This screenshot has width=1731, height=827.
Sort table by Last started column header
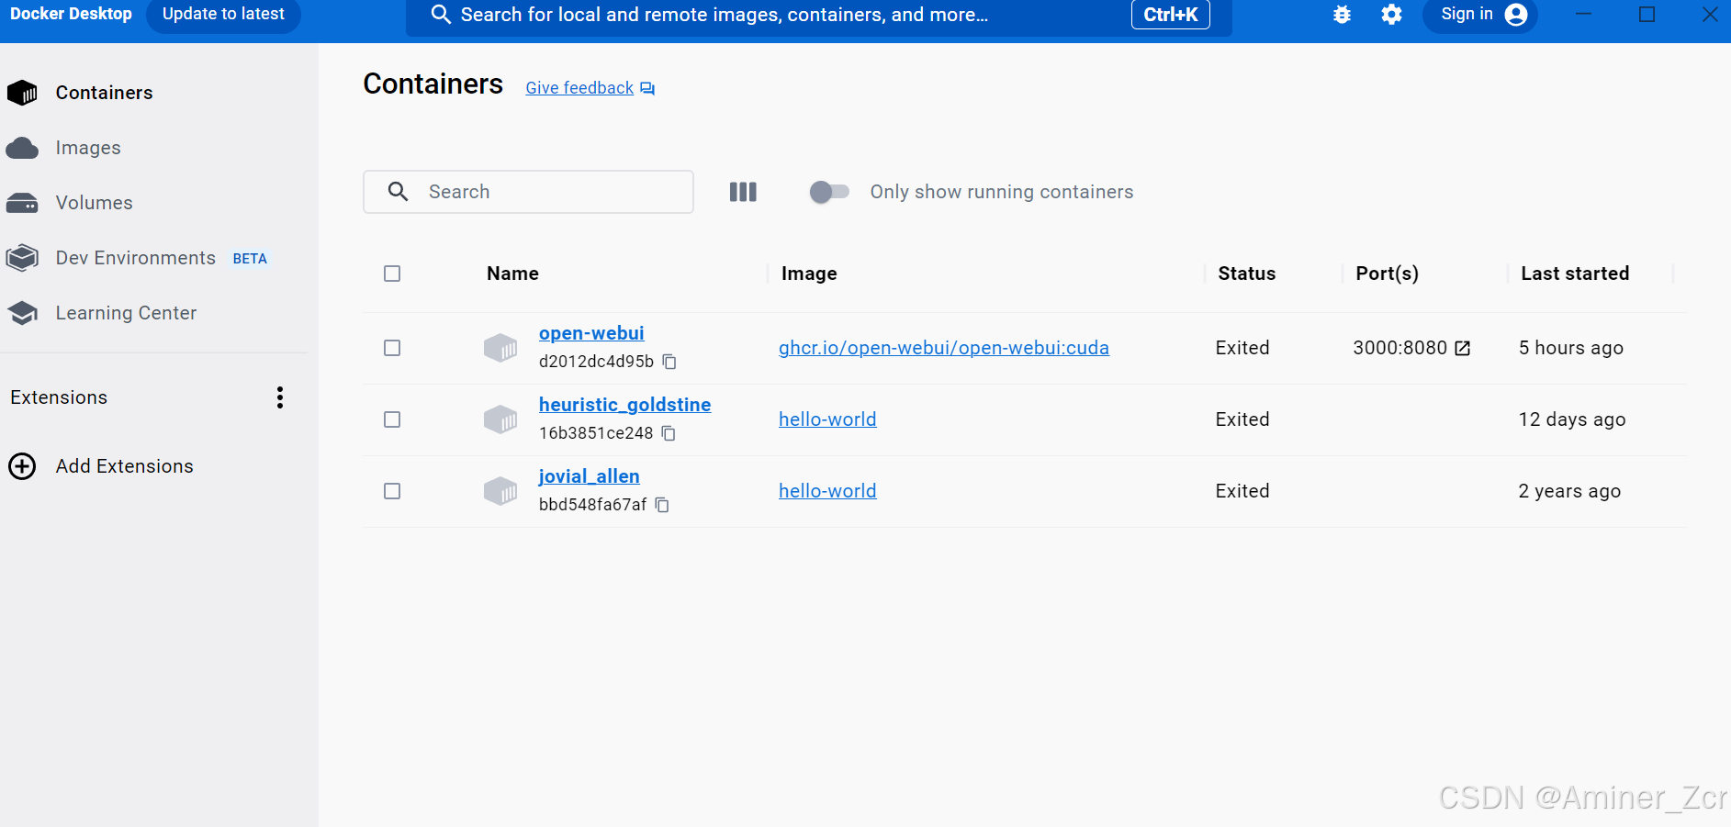coord(1575,274)
